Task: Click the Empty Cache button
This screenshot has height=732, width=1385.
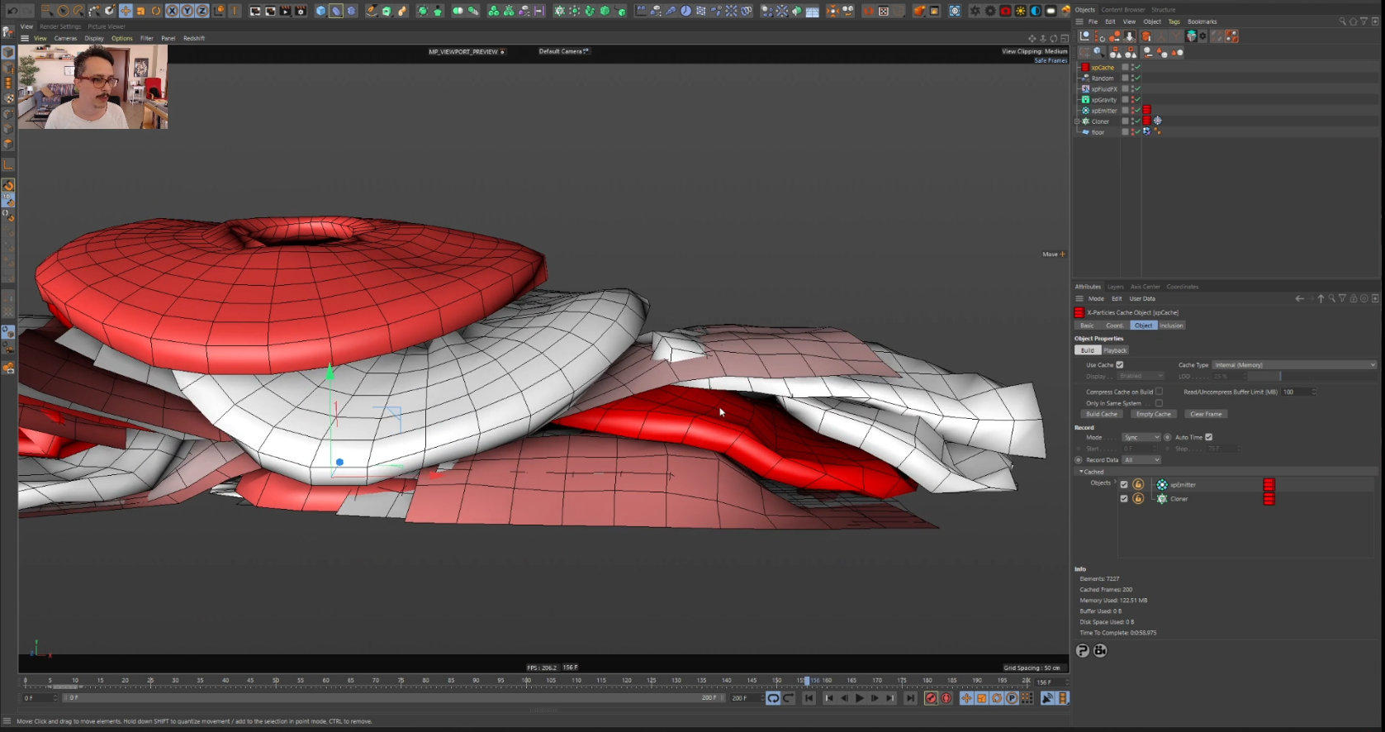Action: pyautogui.click(x=1153, y=414)
